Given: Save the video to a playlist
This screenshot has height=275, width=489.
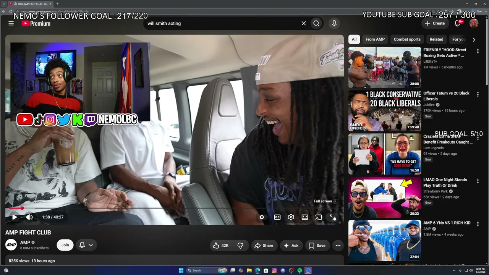Looking at the screenshot, I should [317, 246].
